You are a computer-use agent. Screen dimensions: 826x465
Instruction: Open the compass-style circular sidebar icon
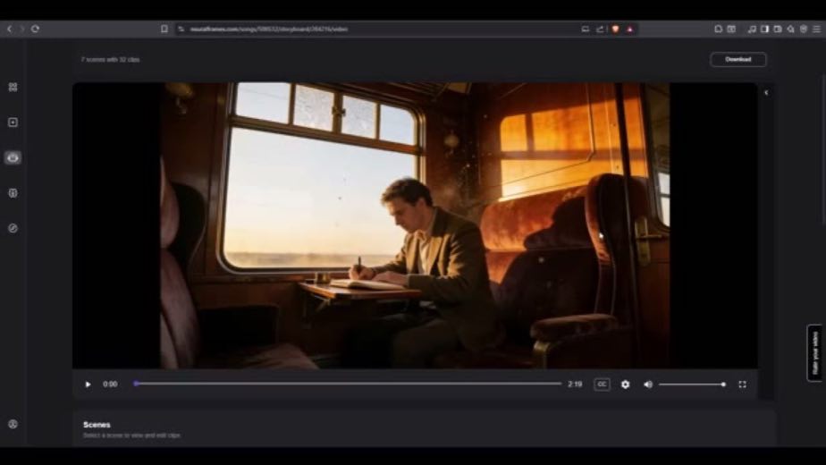(x=13, y=228)
